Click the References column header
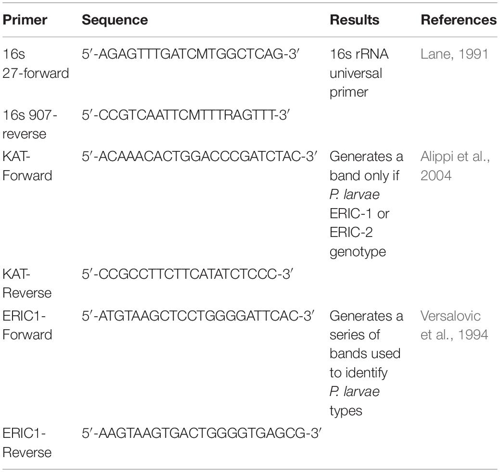500x472 pixels. point(459,20)
